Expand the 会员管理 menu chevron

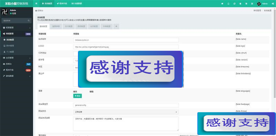(30, 58)
